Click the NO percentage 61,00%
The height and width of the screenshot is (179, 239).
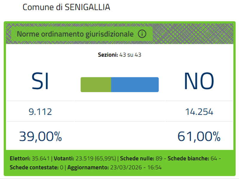pos(199,137)
